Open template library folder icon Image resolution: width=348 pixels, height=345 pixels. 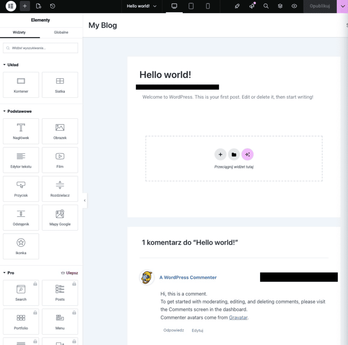pyautogui.click(x=234, y=154)
